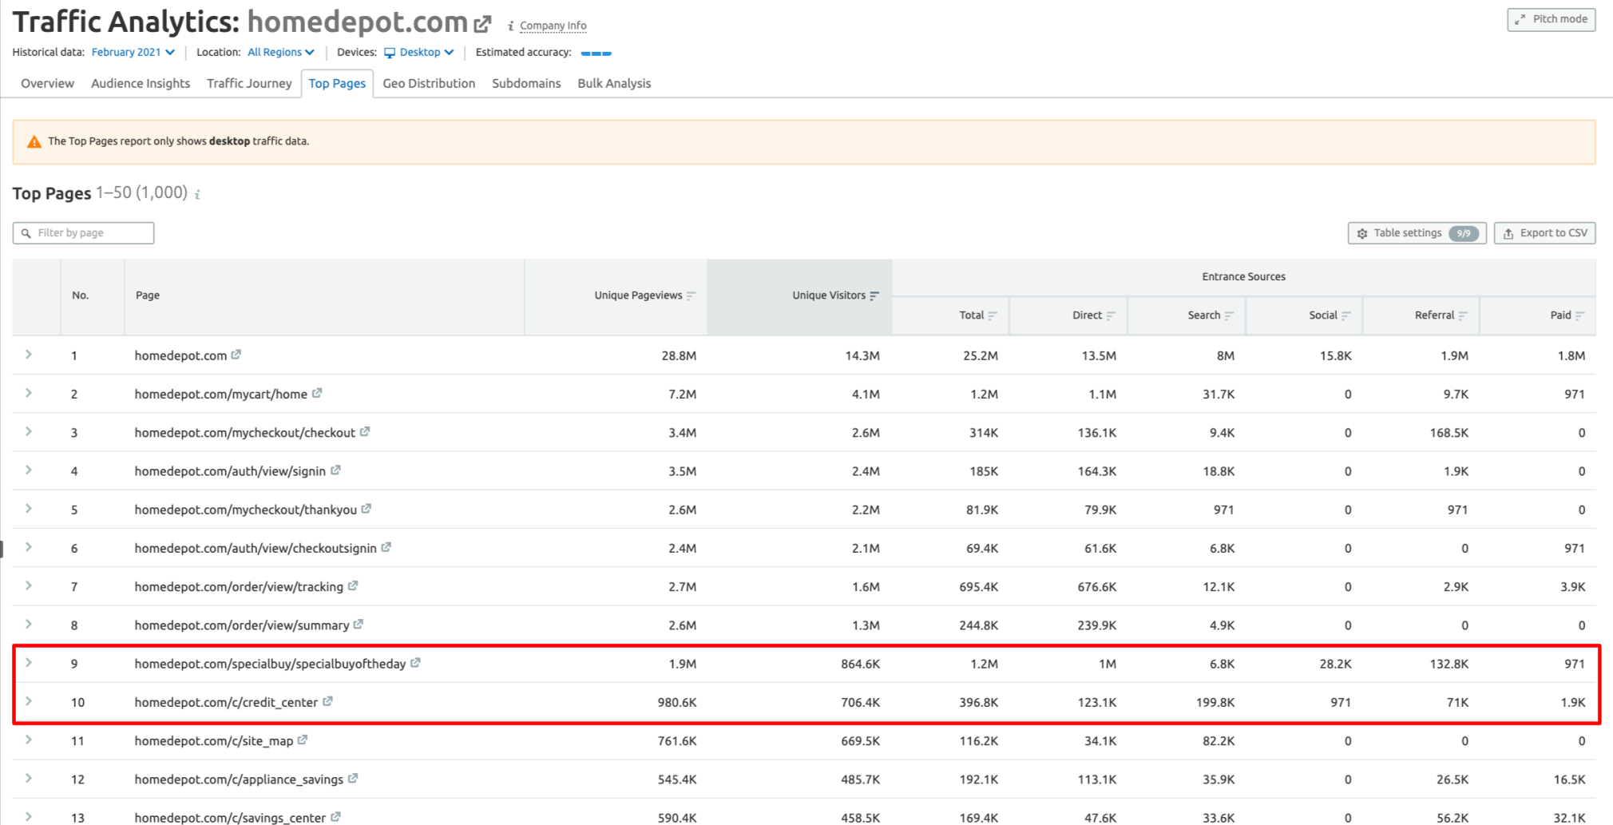The height and width of the screenshot is (825, 1613).
Task: Expand row 12 appliance_savings details
Action: (x=29, y=778)
